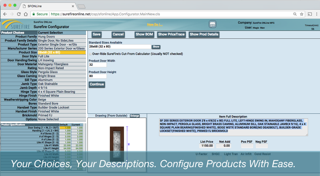Select Handset Type Builder Grade Lockset row
The width and height of the screenshot is (320, 176).
tap(43, 107)
